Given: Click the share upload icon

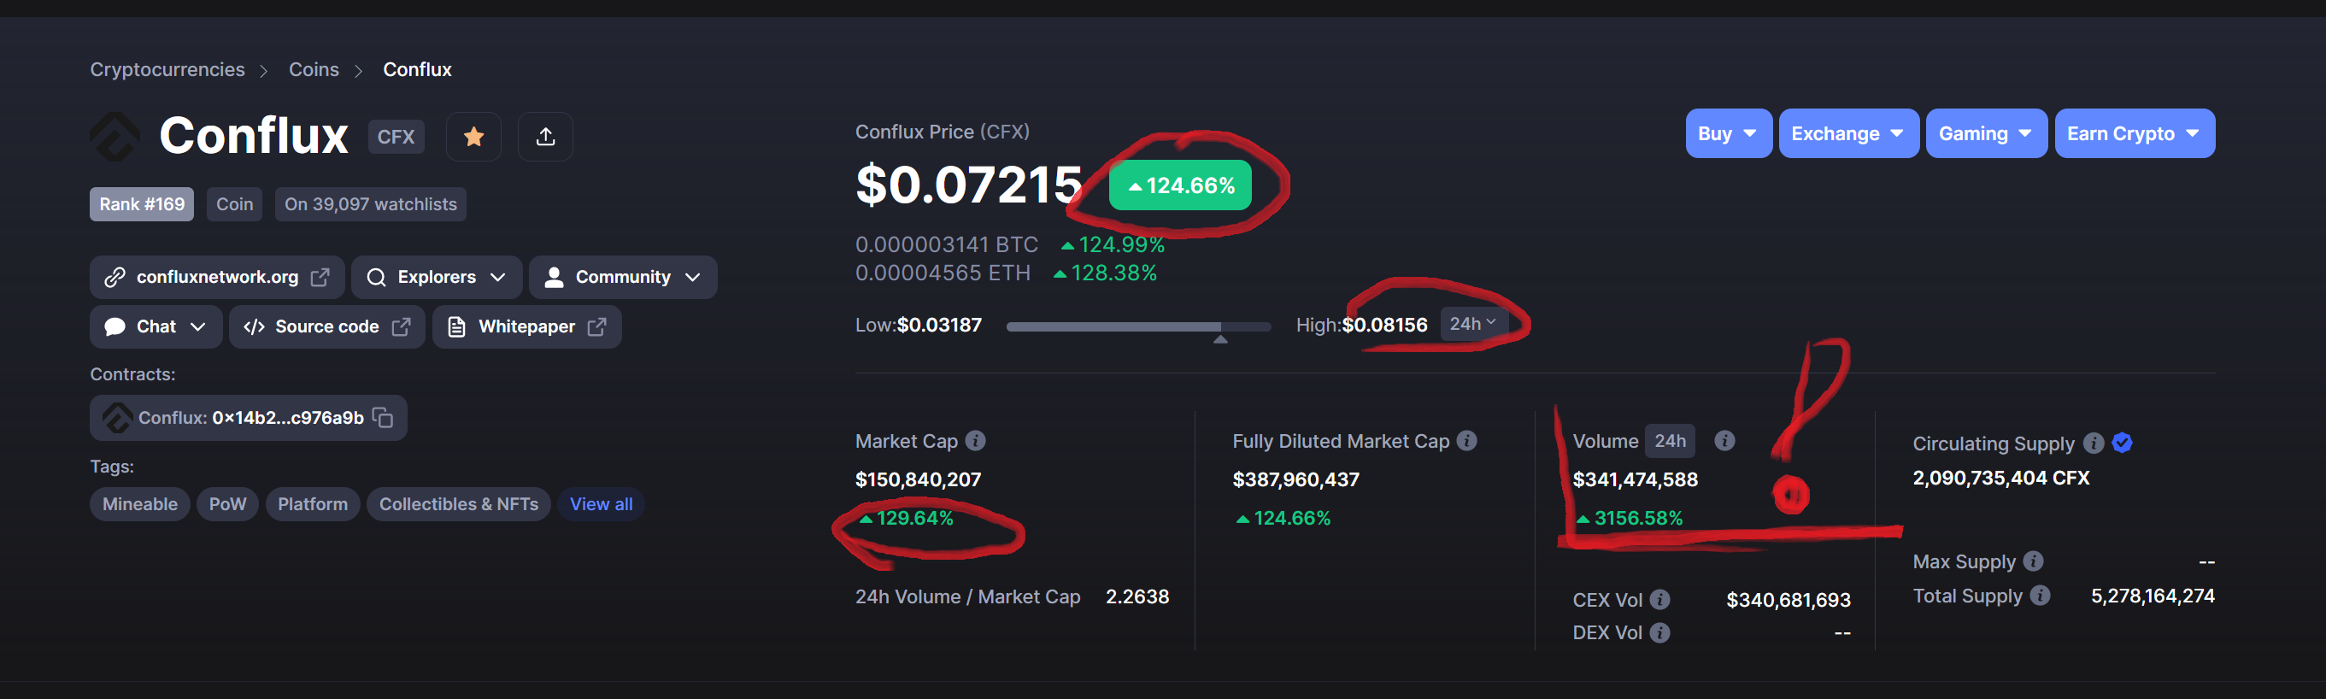Looking at the screenshot, I should 545,137.
